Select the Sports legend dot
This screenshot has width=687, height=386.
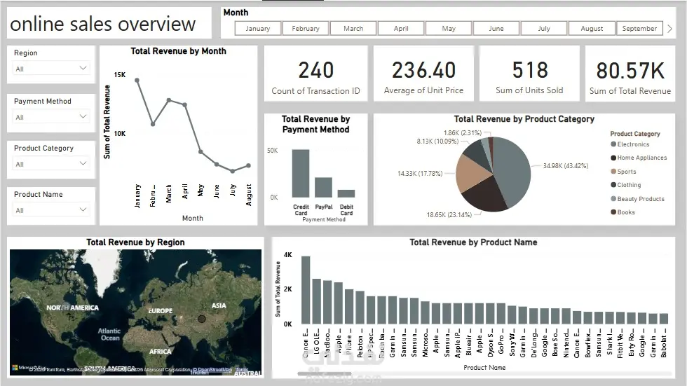click(613, 172)
